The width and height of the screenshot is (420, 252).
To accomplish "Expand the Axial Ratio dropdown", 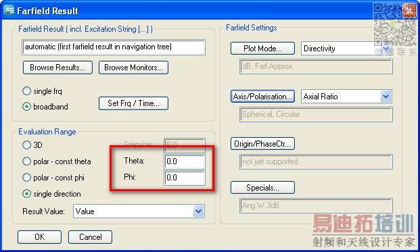I will pyautogui.click(x=386, y=97).
